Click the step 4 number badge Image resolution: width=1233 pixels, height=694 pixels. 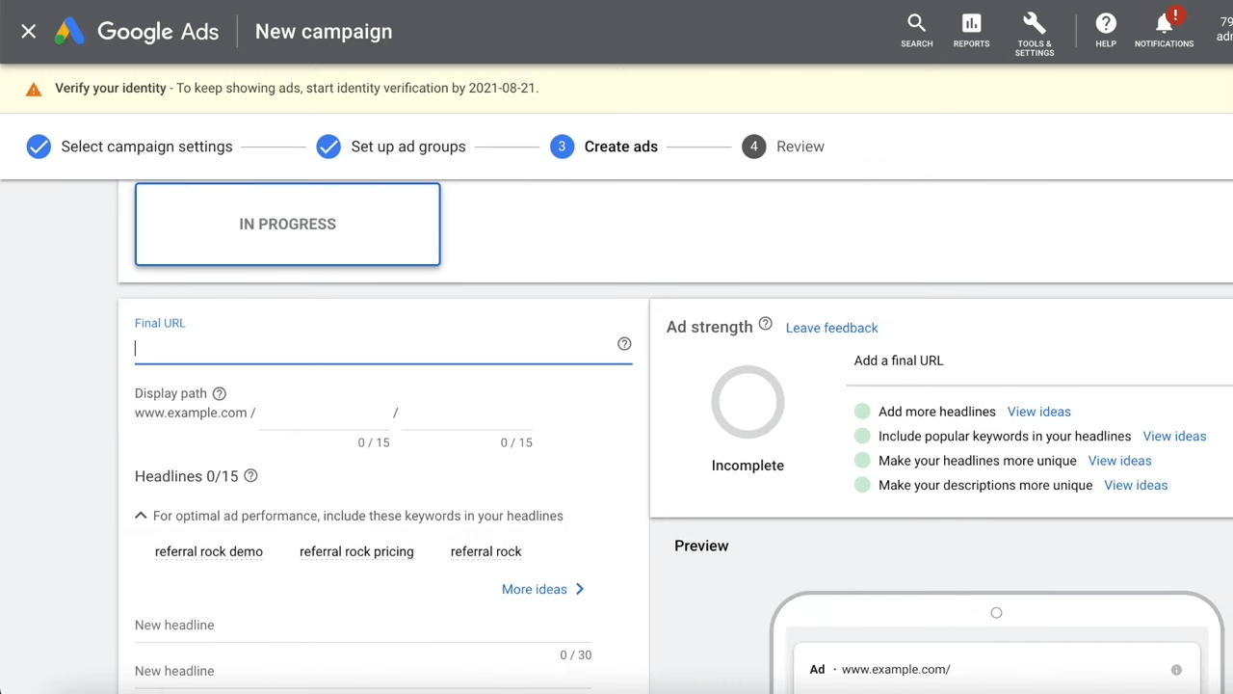pyautogui.click(x=753, y=147)
